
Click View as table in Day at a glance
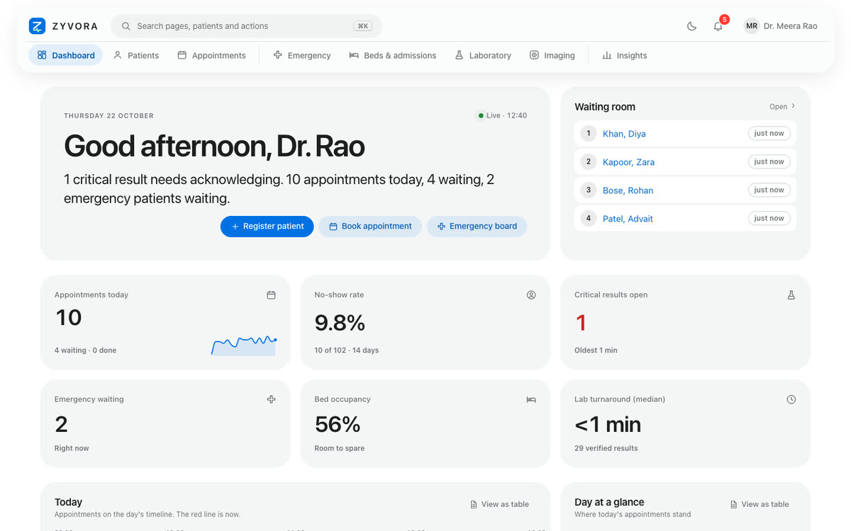click(760, 504)
